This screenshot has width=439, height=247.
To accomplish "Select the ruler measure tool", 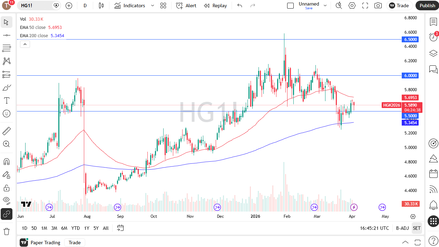I will pos(6,131).
